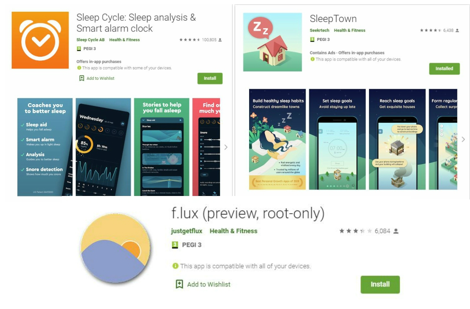
Task: Install the f.lux app
Action: click(380, 285)
